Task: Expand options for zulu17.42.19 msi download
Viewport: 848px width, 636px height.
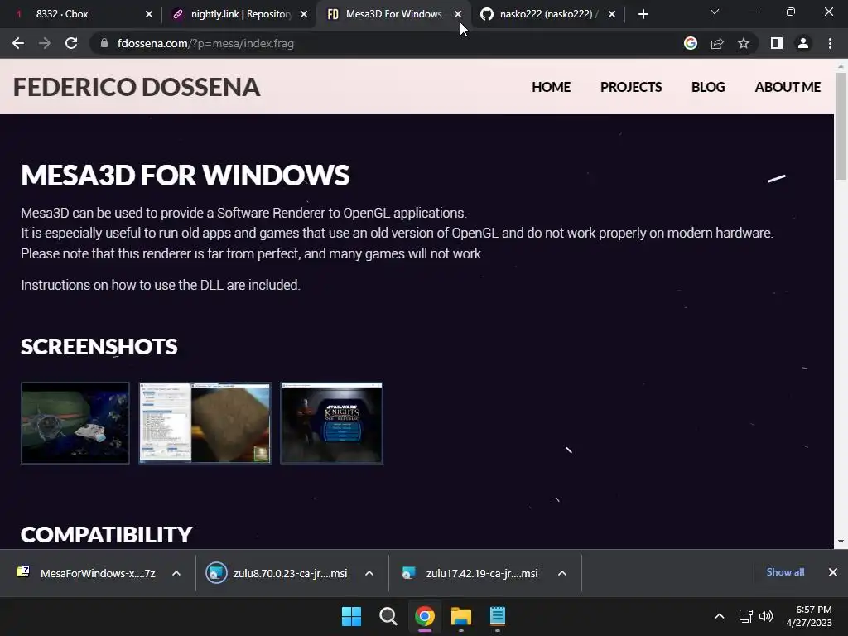Action: pyautogui.click(x=562, y=573)
